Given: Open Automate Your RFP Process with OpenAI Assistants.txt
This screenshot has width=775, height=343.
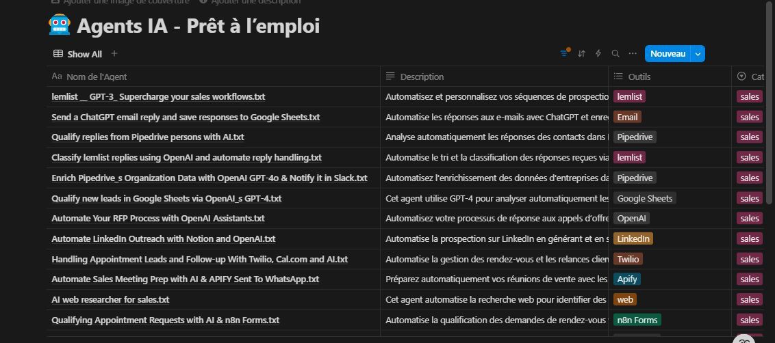Looking at the screenshot, I should [x=158, y=218].
